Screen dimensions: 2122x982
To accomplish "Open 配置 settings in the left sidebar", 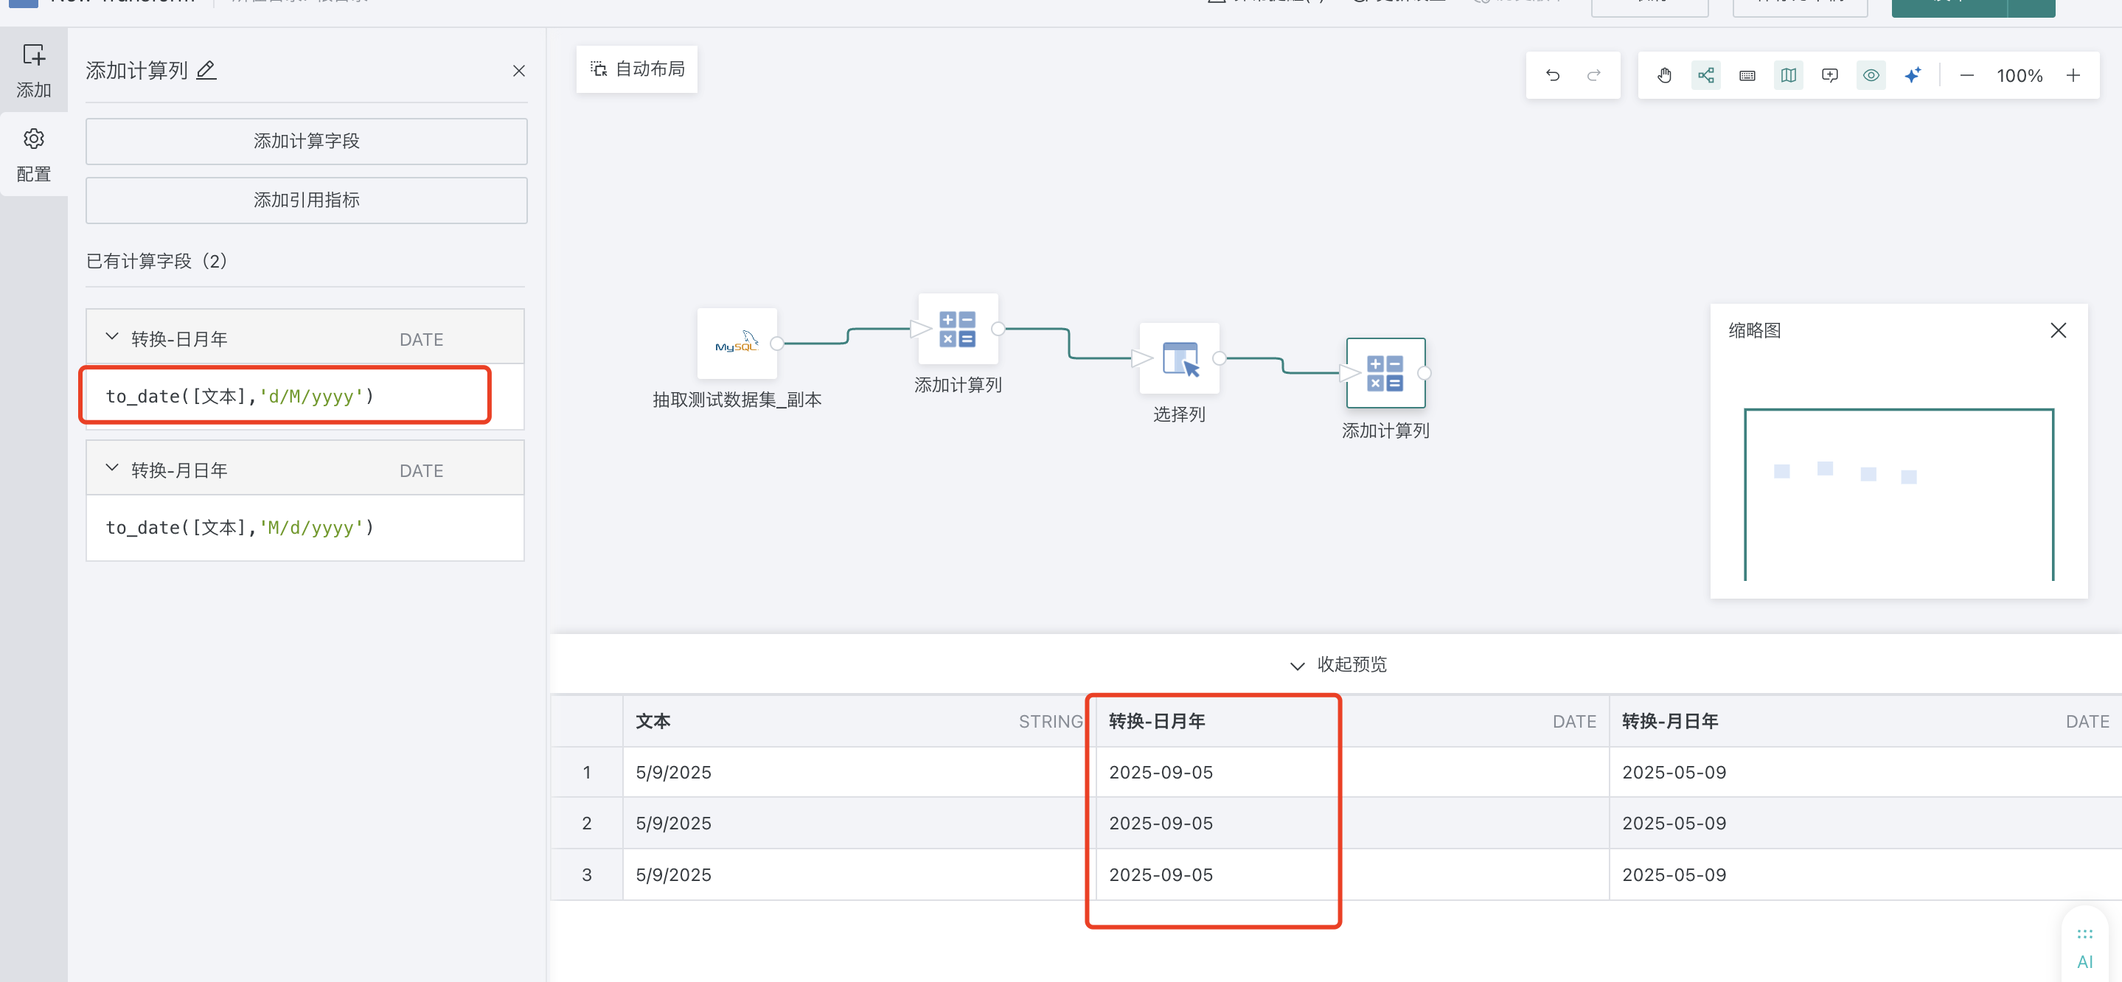I will coord(34,154).
